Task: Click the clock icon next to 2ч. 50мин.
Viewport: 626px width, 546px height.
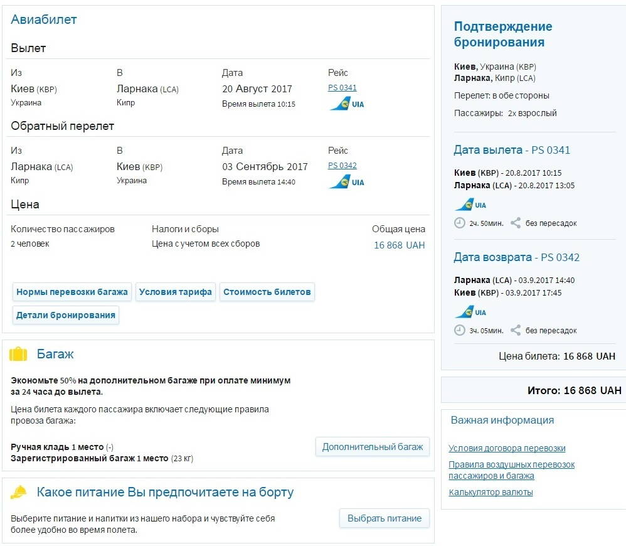Action: [460, 223]
